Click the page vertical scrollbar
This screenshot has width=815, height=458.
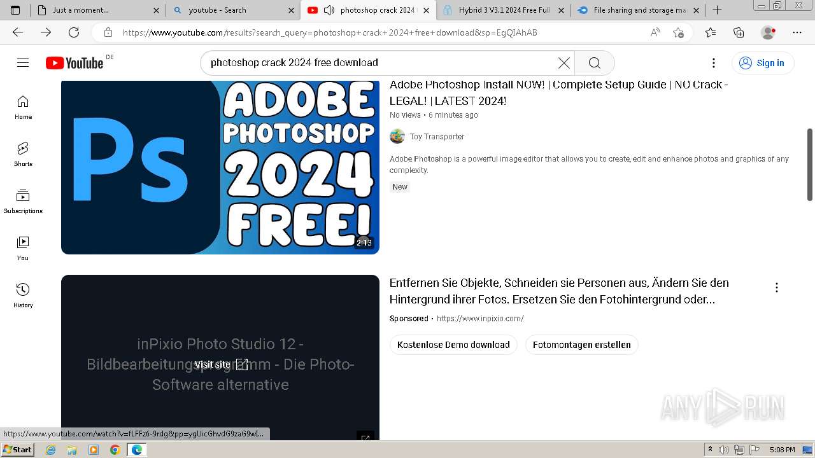(810, 164)
